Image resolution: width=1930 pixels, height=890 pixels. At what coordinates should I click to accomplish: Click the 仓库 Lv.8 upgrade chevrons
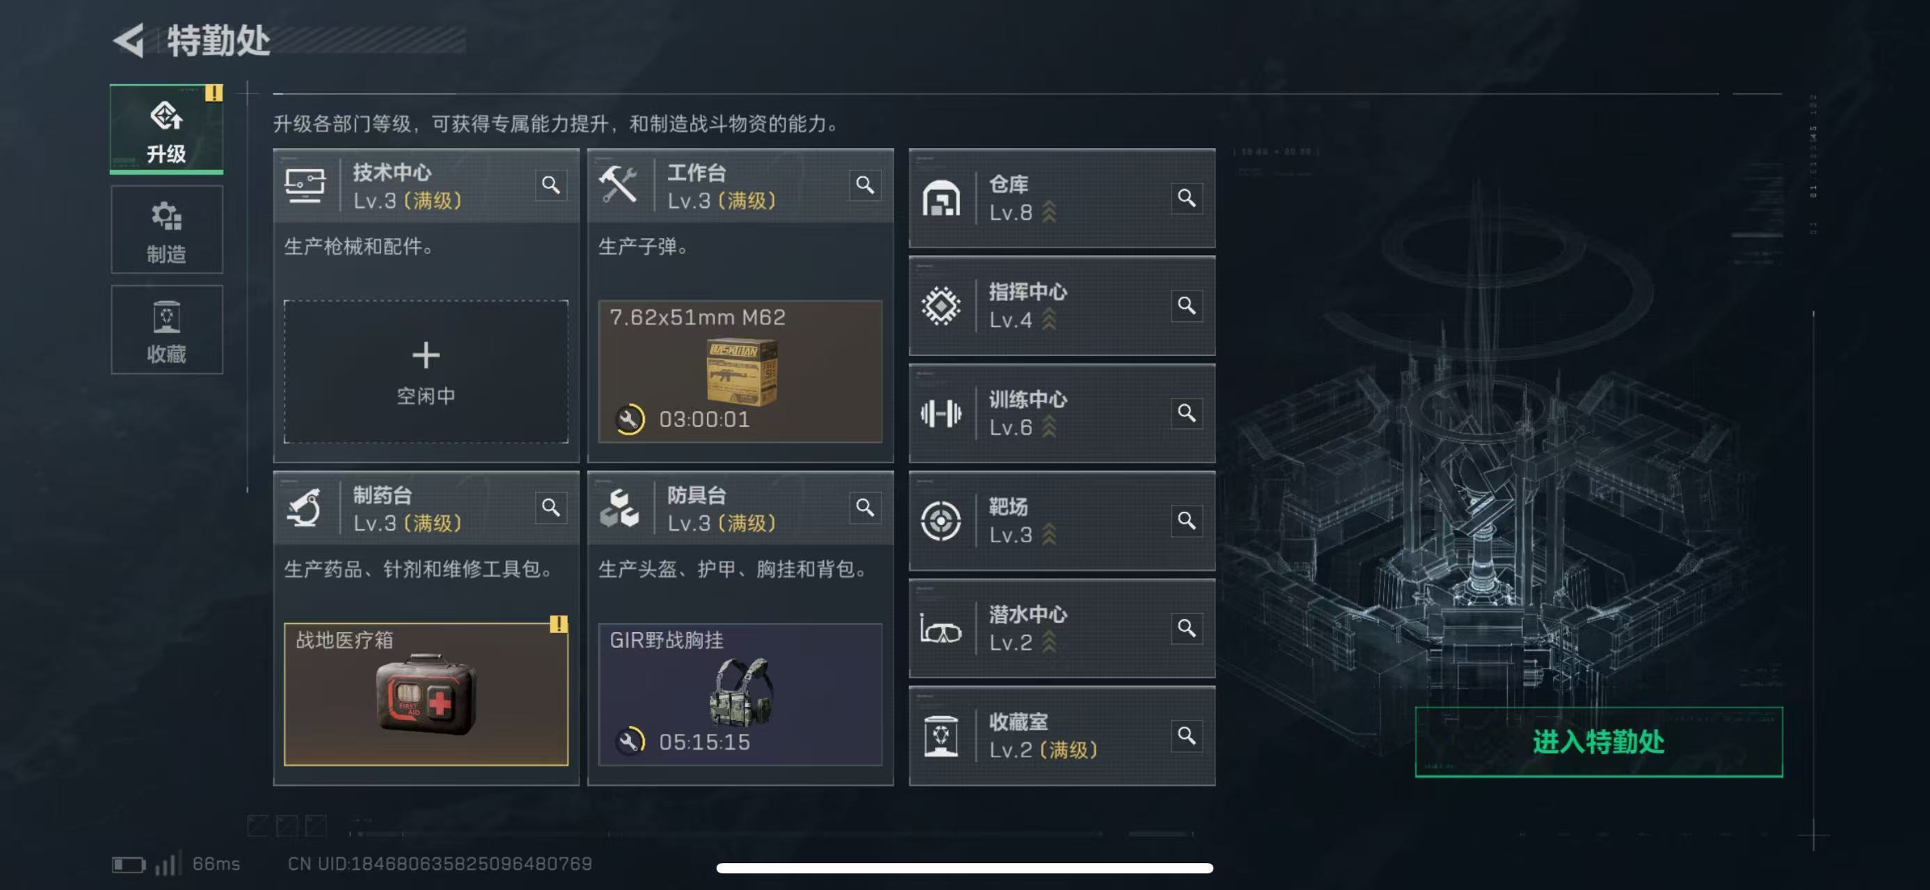[x=1049, y=213]
